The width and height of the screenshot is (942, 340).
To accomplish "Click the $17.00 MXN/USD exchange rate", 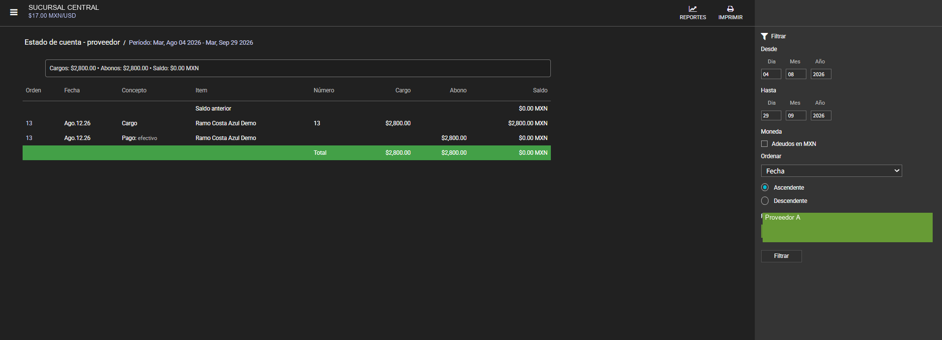I will [x=52, y=16].
